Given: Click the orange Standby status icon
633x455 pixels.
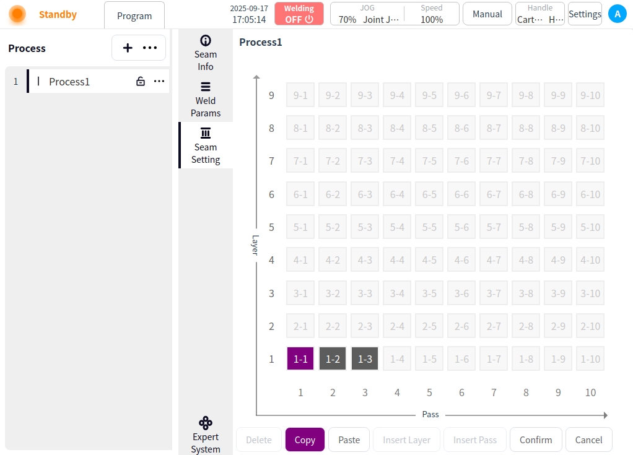Looking at the screenshot, I should pyautogui.click(x=17, y=14).
